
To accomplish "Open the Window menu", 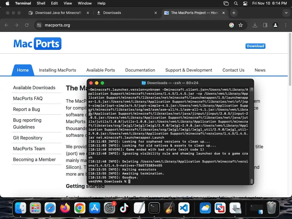I will pos(85,3).
